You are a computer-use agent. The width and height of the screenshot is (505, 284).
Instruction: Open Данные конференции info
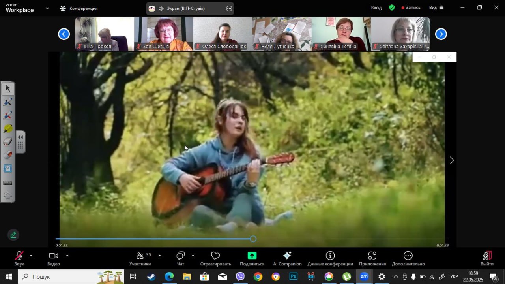coord(330,259)
